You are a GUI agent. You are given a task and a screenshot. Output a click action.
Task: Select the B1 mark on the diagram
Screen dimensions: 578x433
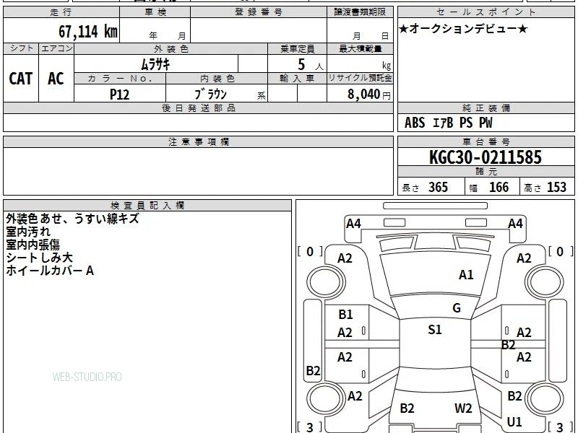pos(345,315)
